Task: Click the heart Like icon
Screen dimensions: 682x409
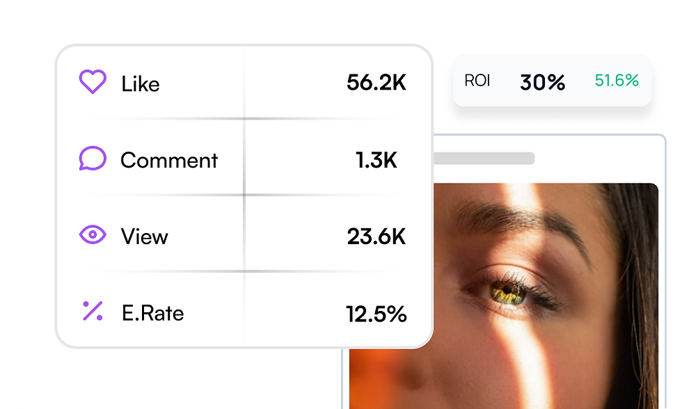Action: point(93,82)
